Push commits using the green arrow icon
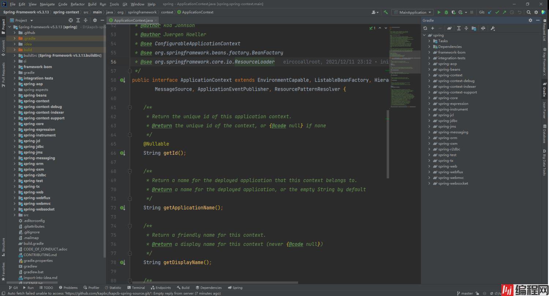This screenshot has width=549, height=296. coord(504,12)
